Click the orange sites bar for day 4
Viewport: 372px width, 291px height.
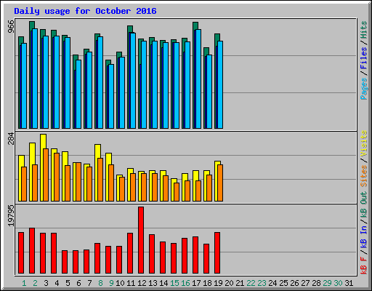[57, 177]
